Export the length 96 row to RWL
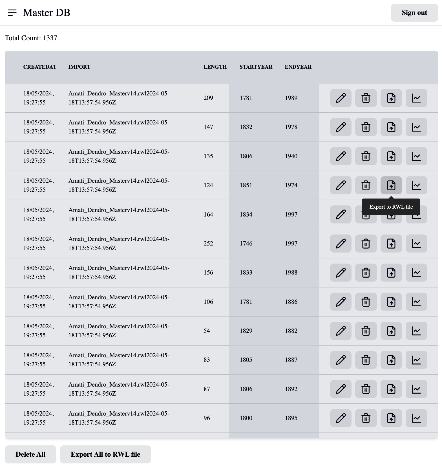Image resolution: width=442 pixels, height=473 pixels. tap(391, 418)
